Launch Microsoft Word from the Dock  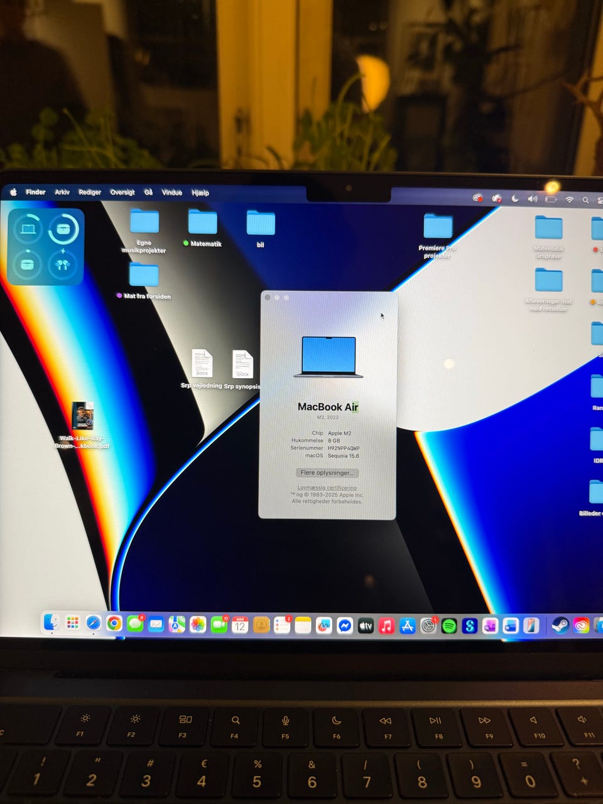(x=511, y=626)
